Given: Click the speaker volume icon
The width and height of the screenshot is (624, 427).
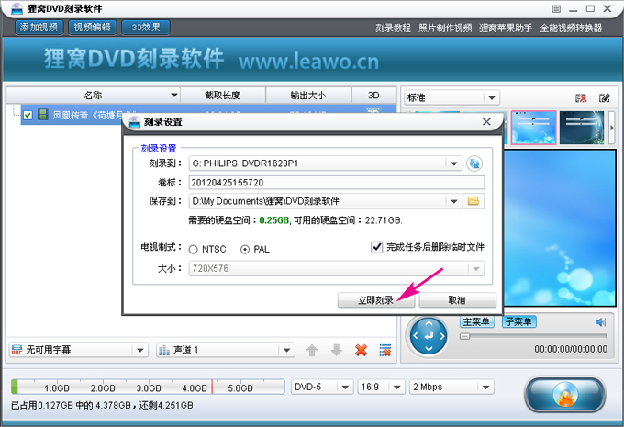Looking at the screenshot, I should click(x=601, y=321).
